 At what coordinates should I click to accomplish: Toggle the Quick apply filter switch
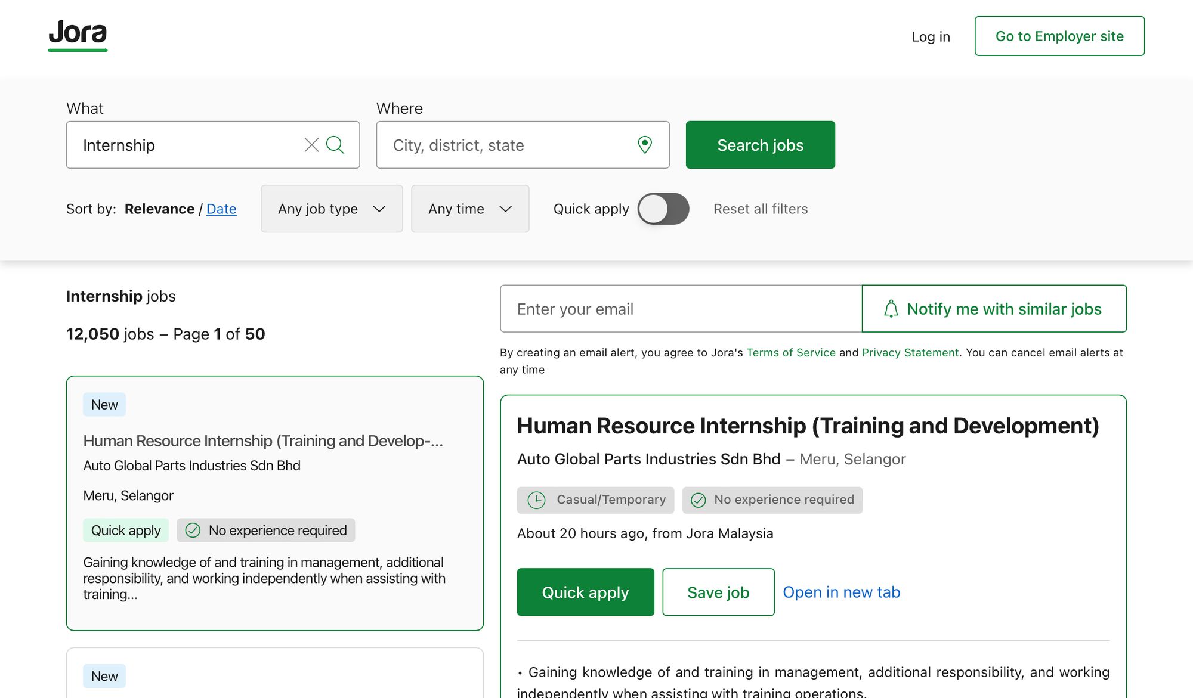coord(663,209)
